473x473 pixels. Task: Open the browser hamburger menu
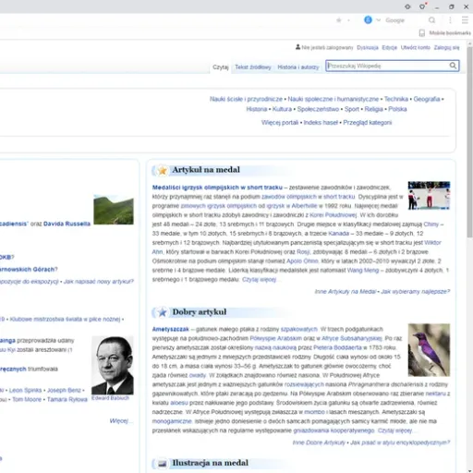(x=465, y=20)
